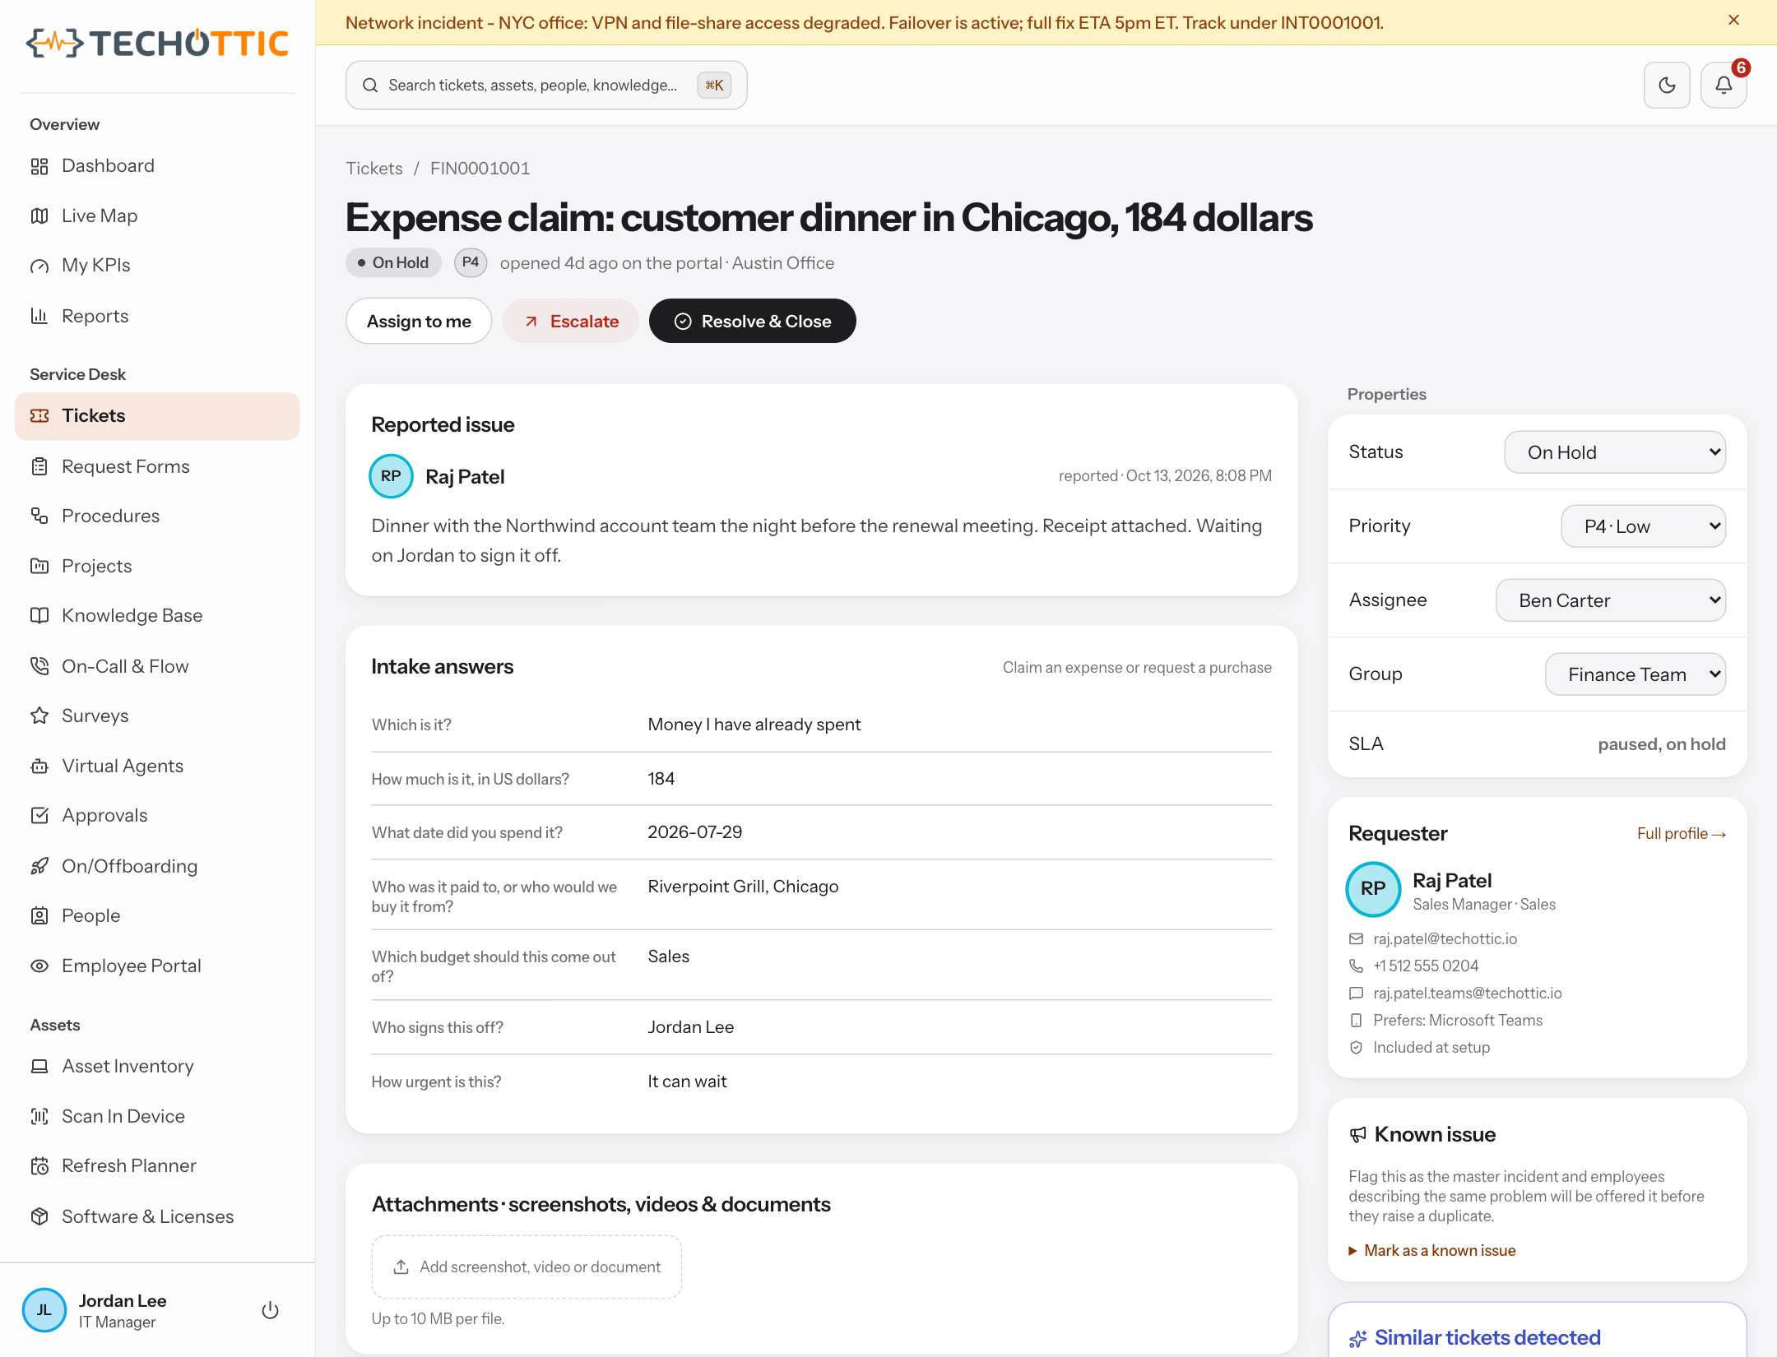The image size is (1777, 1357).
Task: Click the raj.patel@techottic.io email
Action: [1445, 938]
